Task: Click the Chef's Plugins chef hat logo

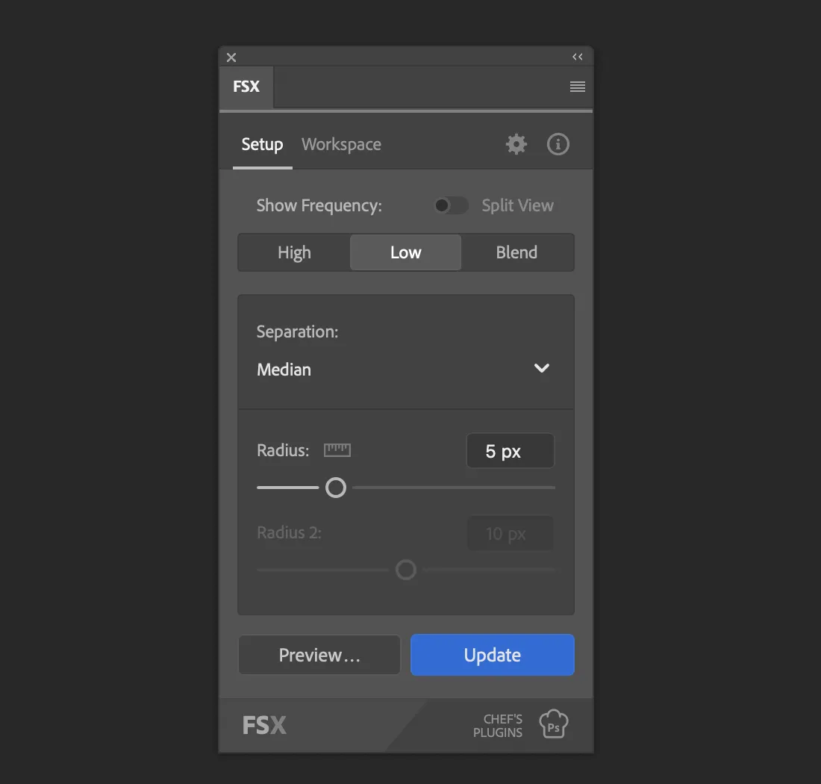Action: click(554, 724)
